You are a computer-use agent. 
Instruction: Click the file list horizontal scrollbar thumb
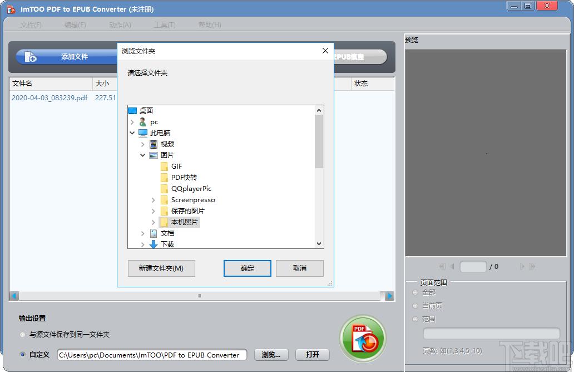pos(199,296)
